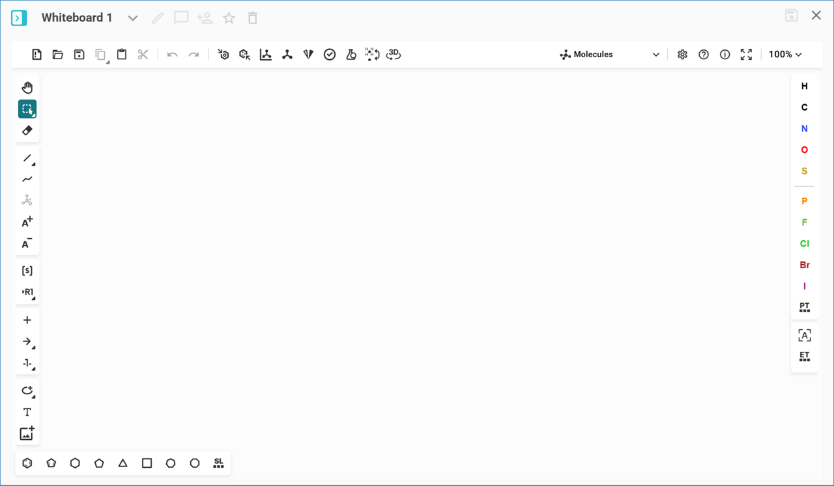Expand the 100% zoom dropdown
This screenshot has height=486, width=834.
[785, 55]
